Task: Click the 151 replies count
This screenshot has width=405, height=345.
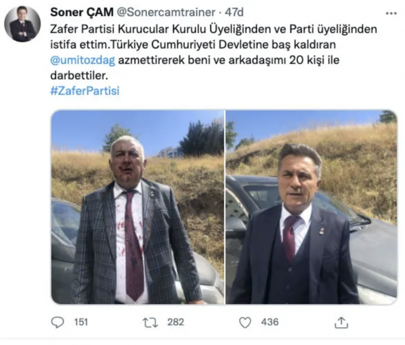Action: pyautogui.click(x=81, y=322)
